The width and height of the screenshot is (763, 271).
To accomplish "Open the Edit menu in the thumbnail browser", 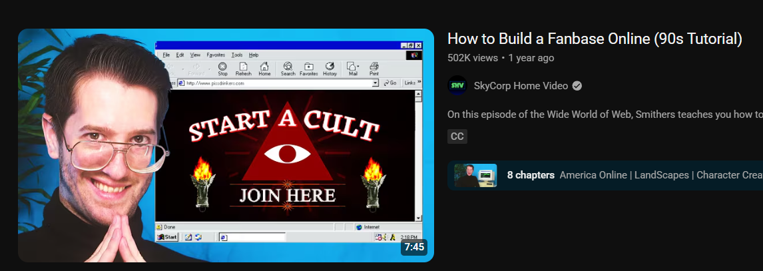I will point(180,55).
